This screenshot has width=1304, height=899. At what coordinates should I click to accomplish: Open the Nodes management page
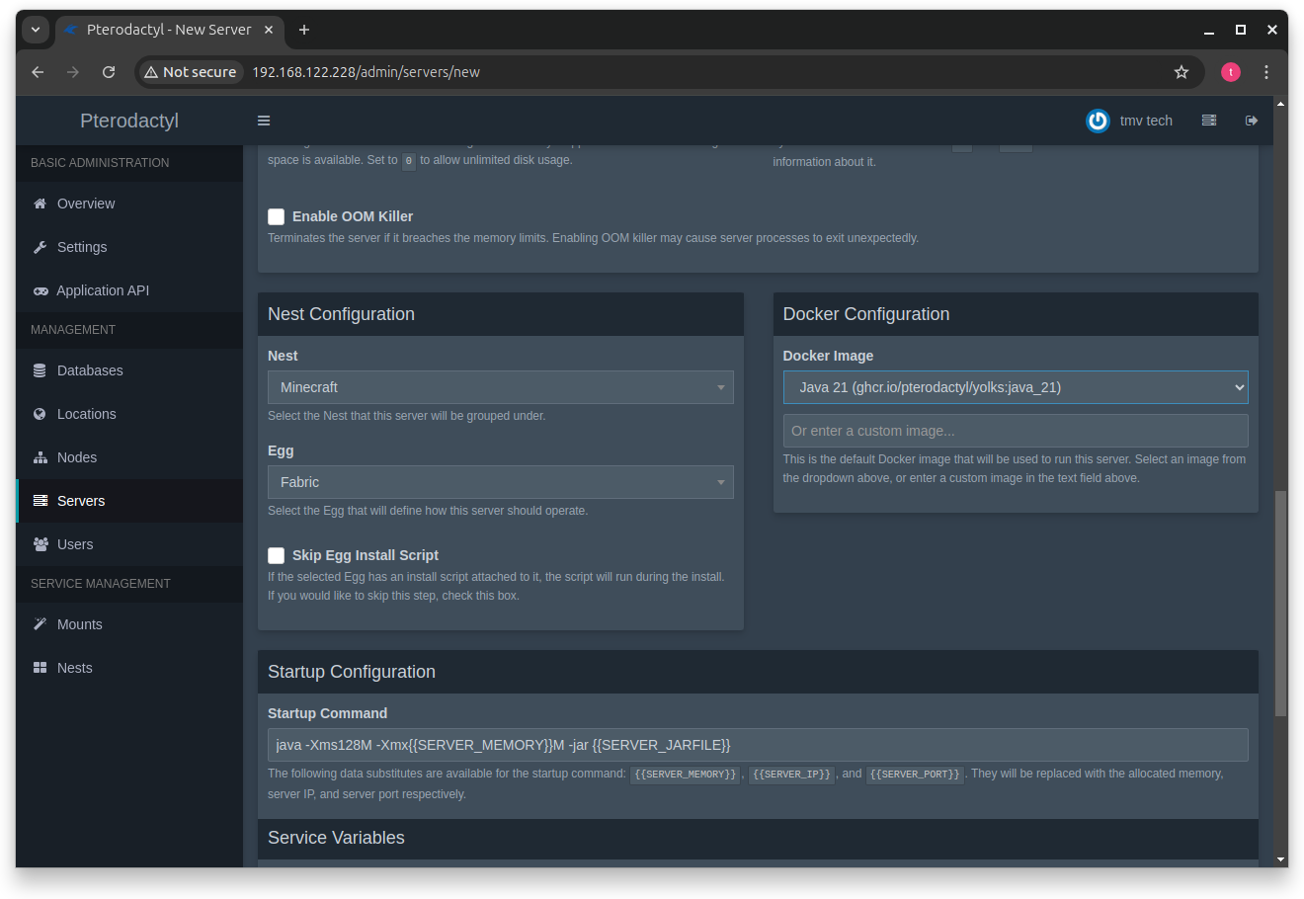[77, 456]
